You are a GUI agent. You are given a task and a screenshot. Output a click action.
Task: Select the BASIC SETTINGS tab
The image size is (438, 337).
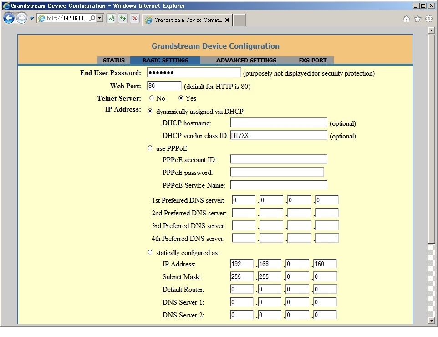(165, 61)
